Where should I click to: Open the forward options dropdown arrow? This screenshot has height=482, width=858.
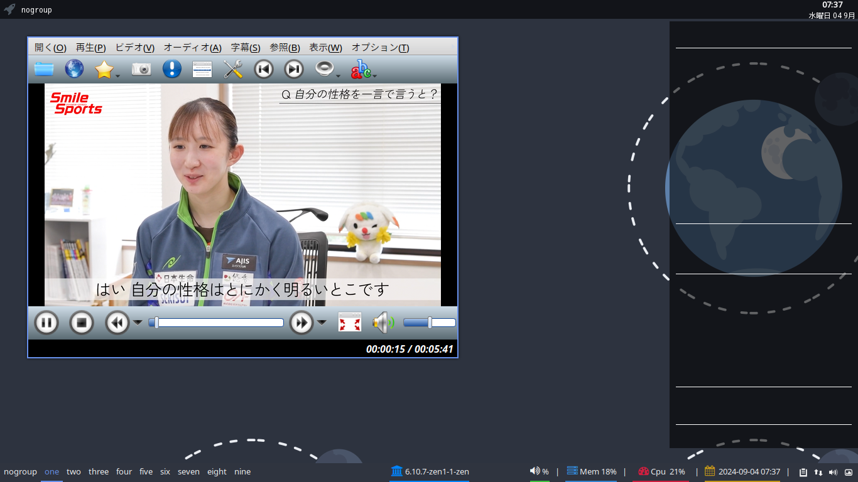(x=322, y=323)
